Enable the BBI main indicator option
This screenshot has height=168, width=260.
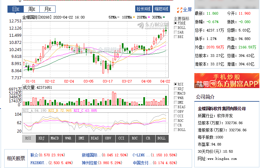pyautogui.click(x=176, y=37)
